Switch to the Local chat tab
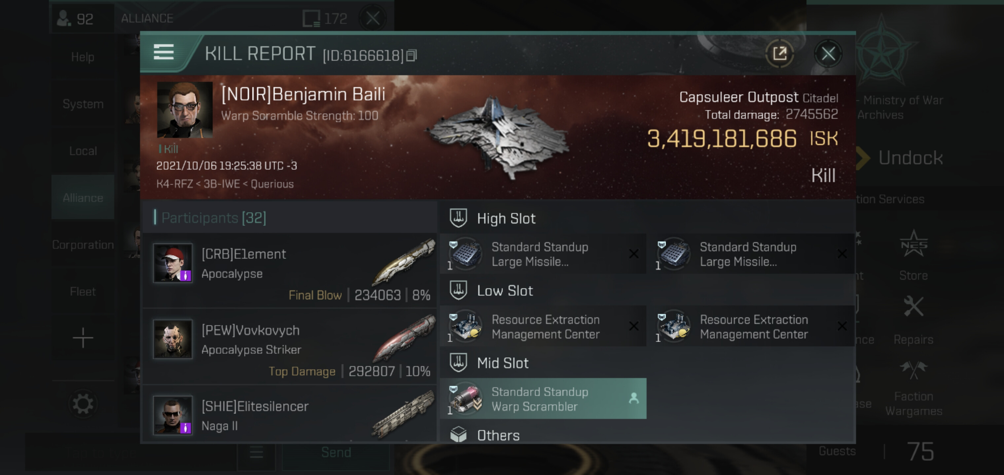 (x=83, y=151)
